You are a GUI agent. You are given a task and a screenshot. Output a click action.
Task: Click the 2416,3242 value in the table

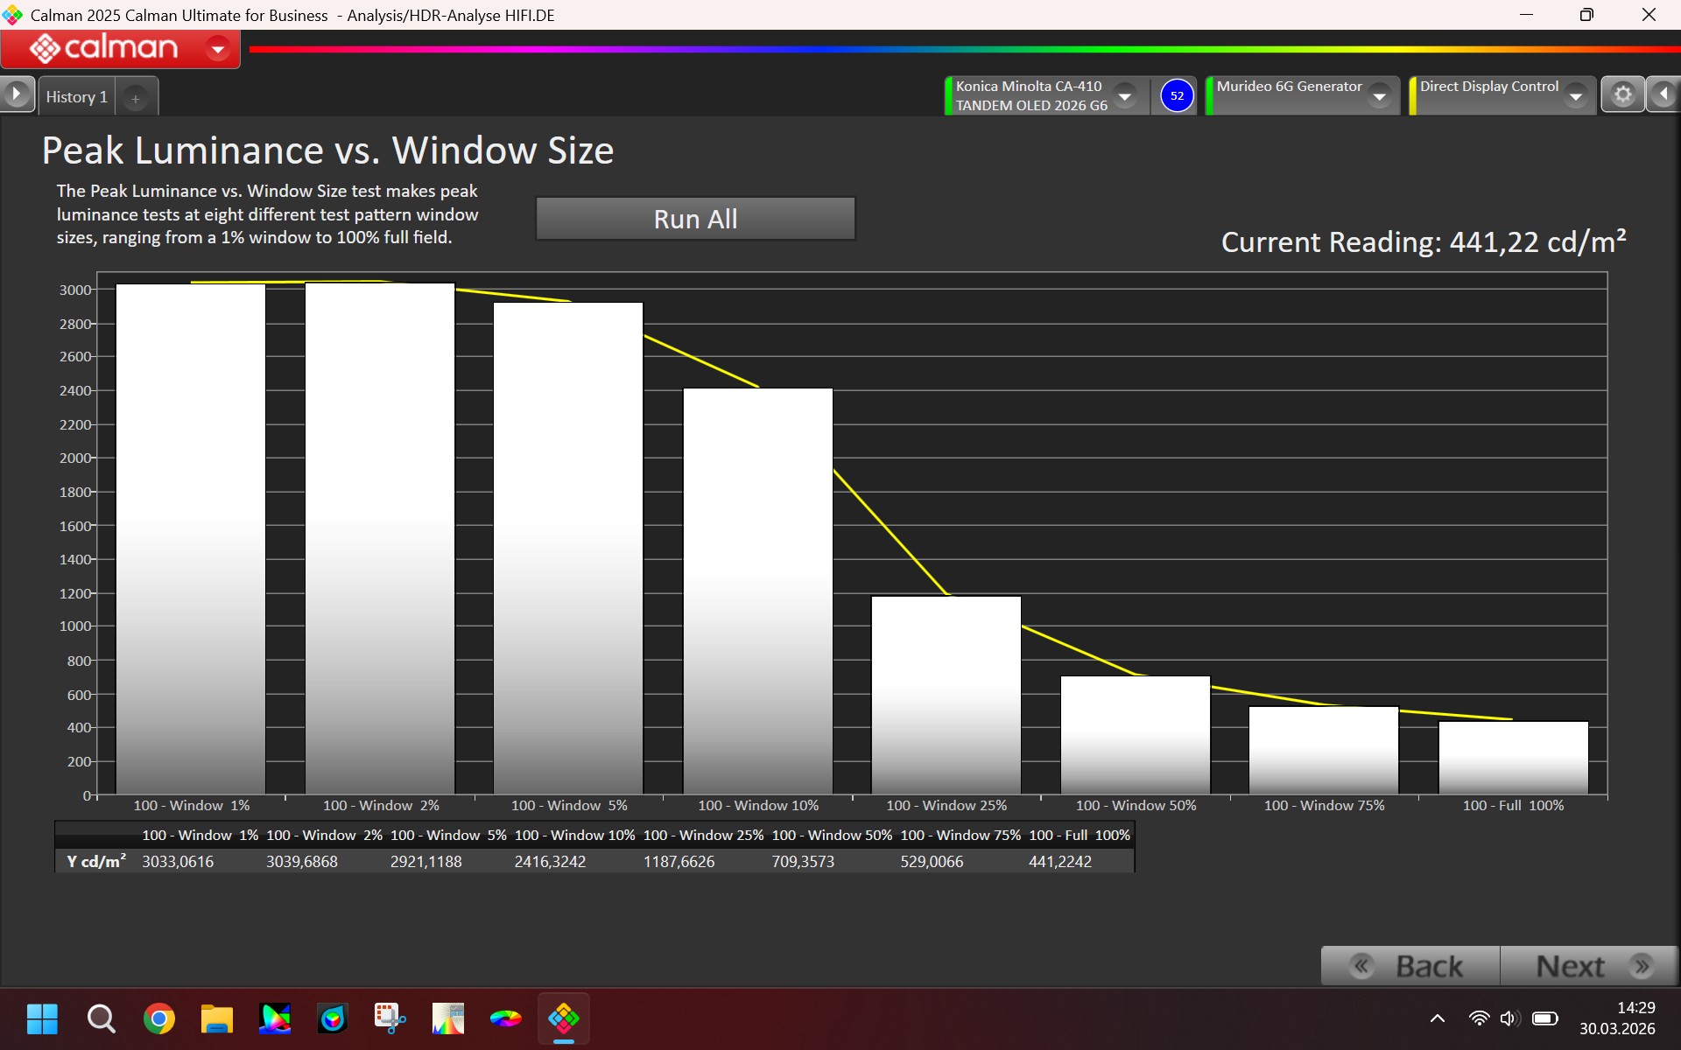[550, 862]
